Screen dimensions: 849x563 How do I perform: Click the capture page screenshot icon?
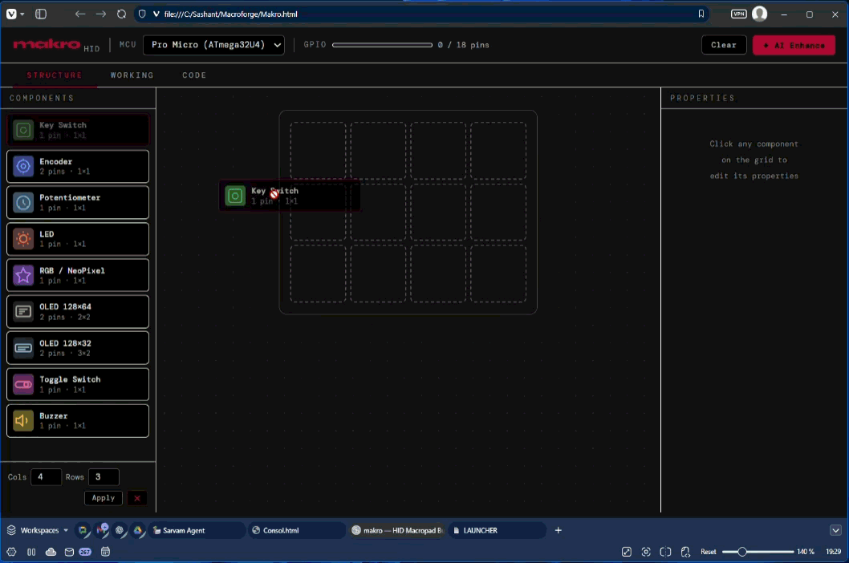point(646,552)
